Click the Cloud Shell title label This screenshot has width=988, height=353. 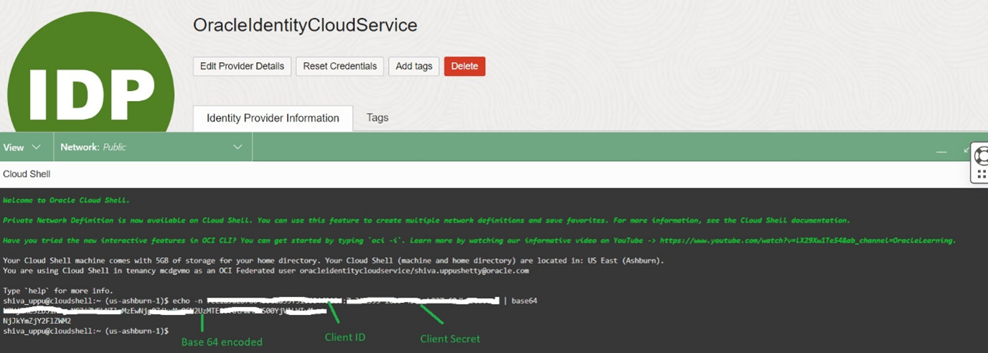tap(27, 174)
